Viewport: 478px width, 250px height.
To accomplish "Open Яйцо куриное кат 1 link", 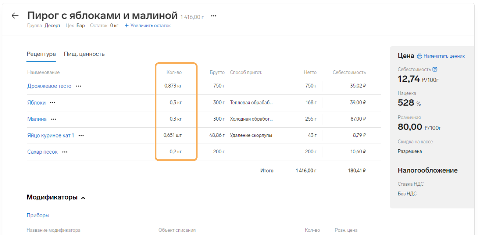I will click(51, 136).
